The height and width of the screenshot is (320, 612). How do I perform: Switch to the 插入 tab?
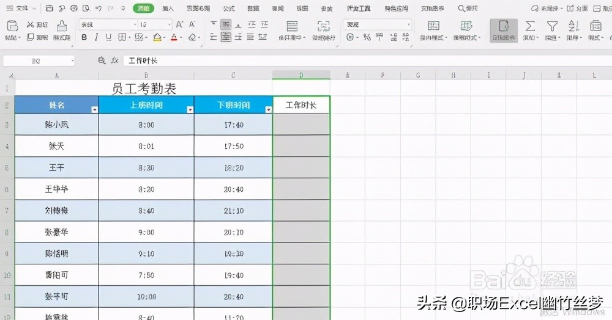[x=168, y=8]
